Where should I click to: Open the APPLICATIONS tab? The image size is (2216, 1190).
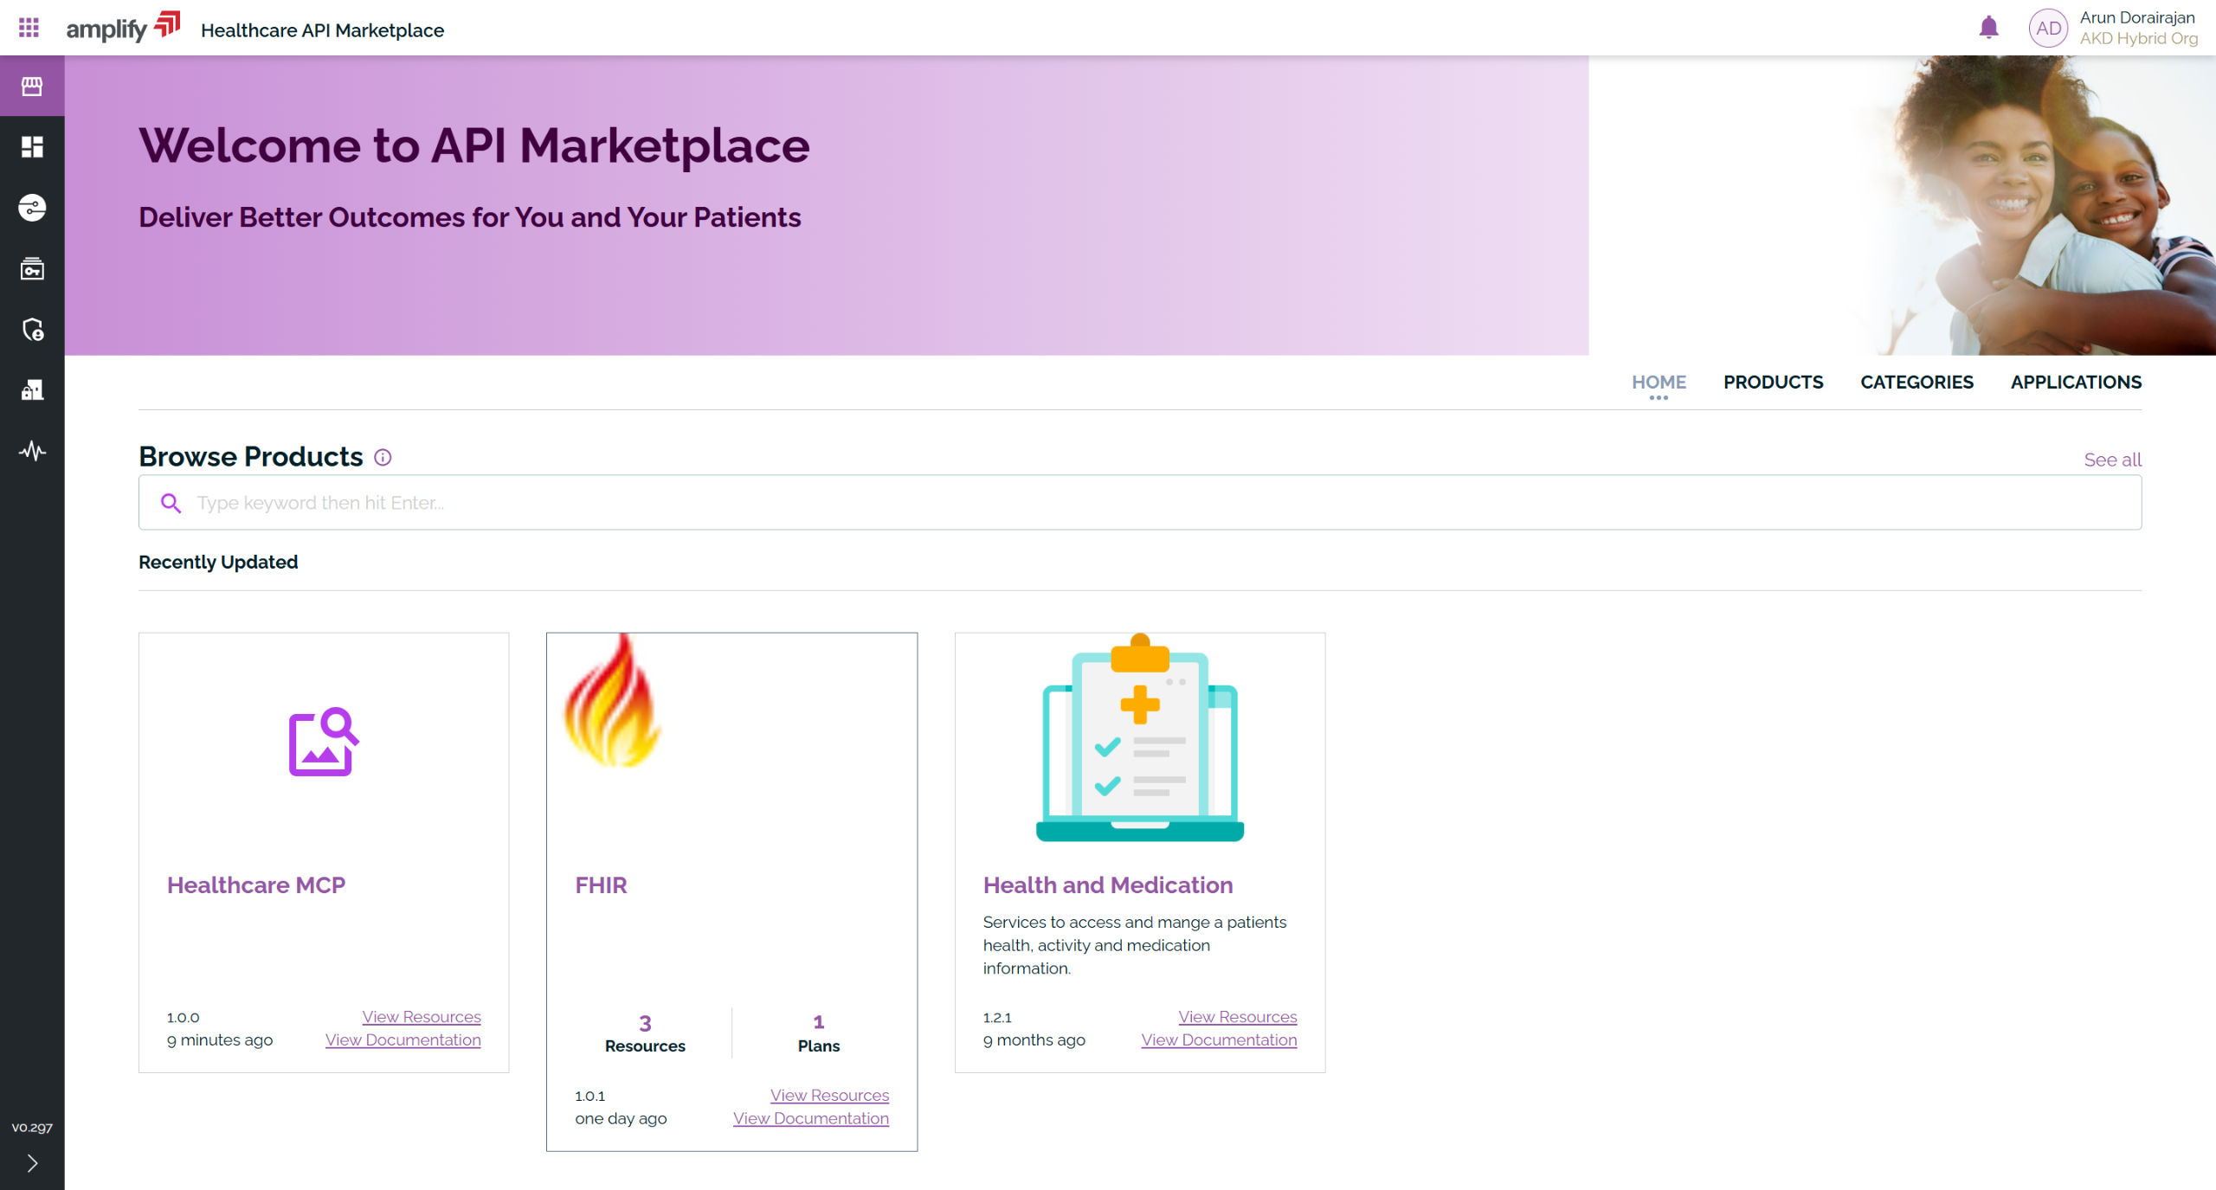click(x=2075, y=383)
